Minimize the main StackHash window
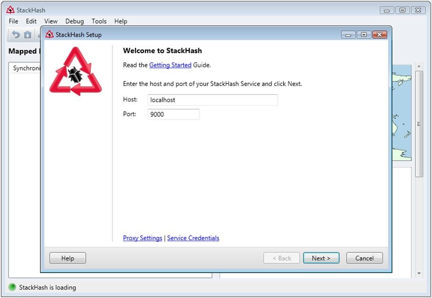 coord(387,10)
